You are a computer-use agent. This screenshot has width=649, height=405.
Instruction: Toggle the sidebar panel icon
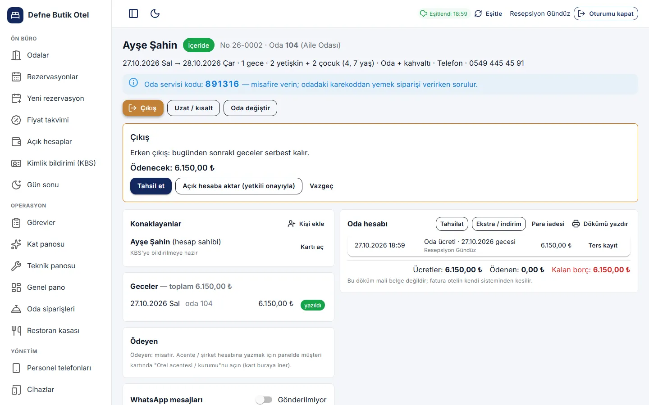pyautogui.click(x=133, y=13)
